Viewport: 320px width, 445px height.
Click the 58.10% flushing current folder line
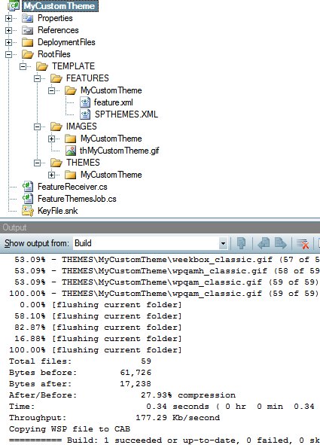[x=98, y=316]
